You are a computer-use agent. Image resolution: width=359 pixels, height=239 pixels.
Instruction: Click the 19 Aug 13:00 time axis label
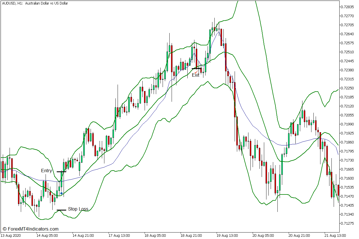[x=227, y=236]
